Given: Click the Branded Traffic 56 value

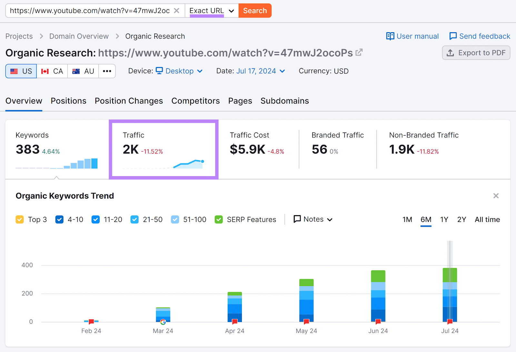Looking at the screenshot, I should pos(319,149).
